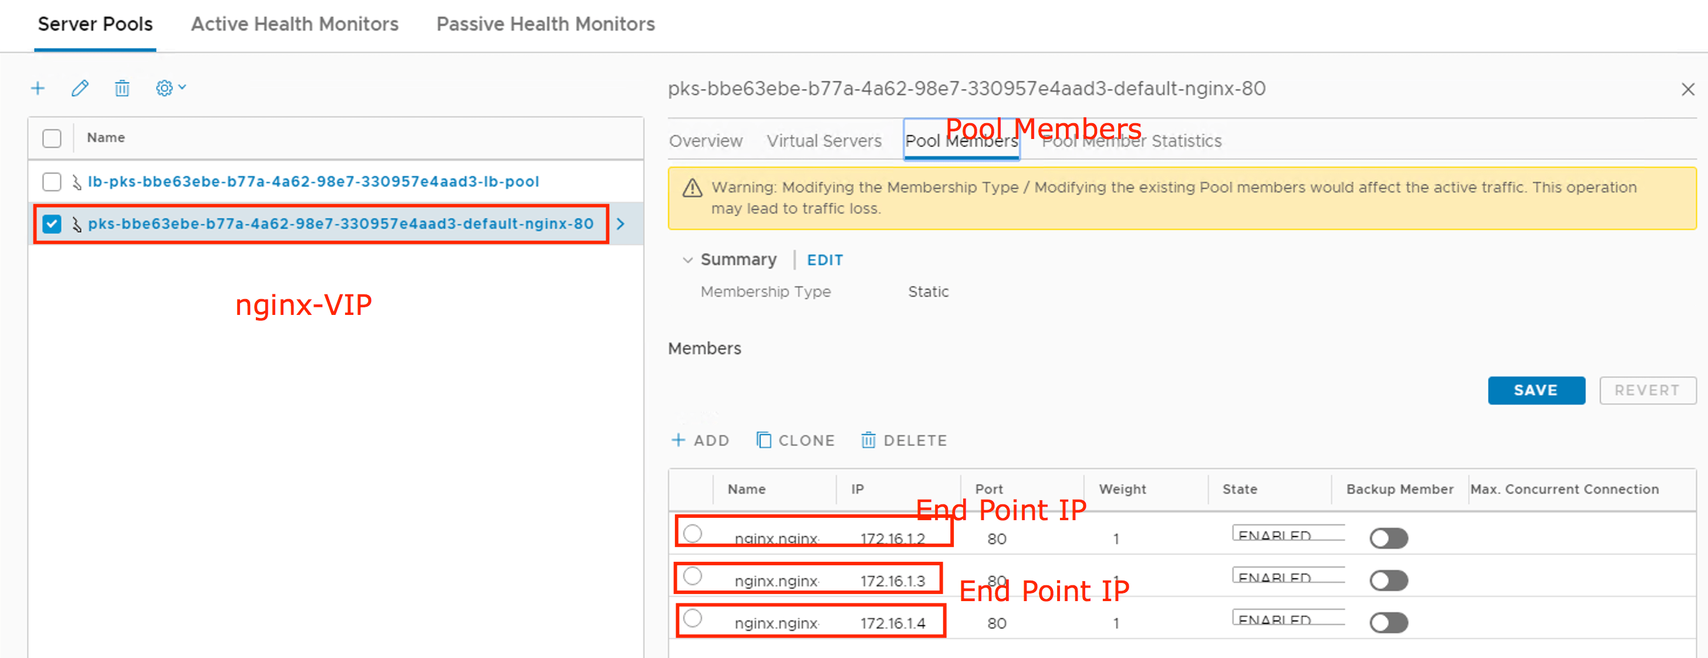Open lb-pks lb-pool link
Viewport: 1708px width, 658px height.
tap(313, 182)
